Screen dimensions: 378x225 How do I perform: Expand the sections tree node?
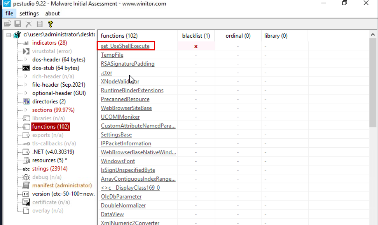[26, 110]
